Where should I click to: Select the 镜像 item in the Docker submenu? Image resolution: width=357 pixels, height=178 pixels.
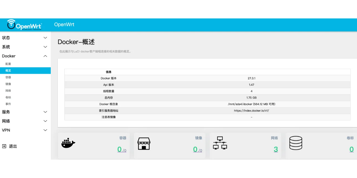(x=8, y=84)
